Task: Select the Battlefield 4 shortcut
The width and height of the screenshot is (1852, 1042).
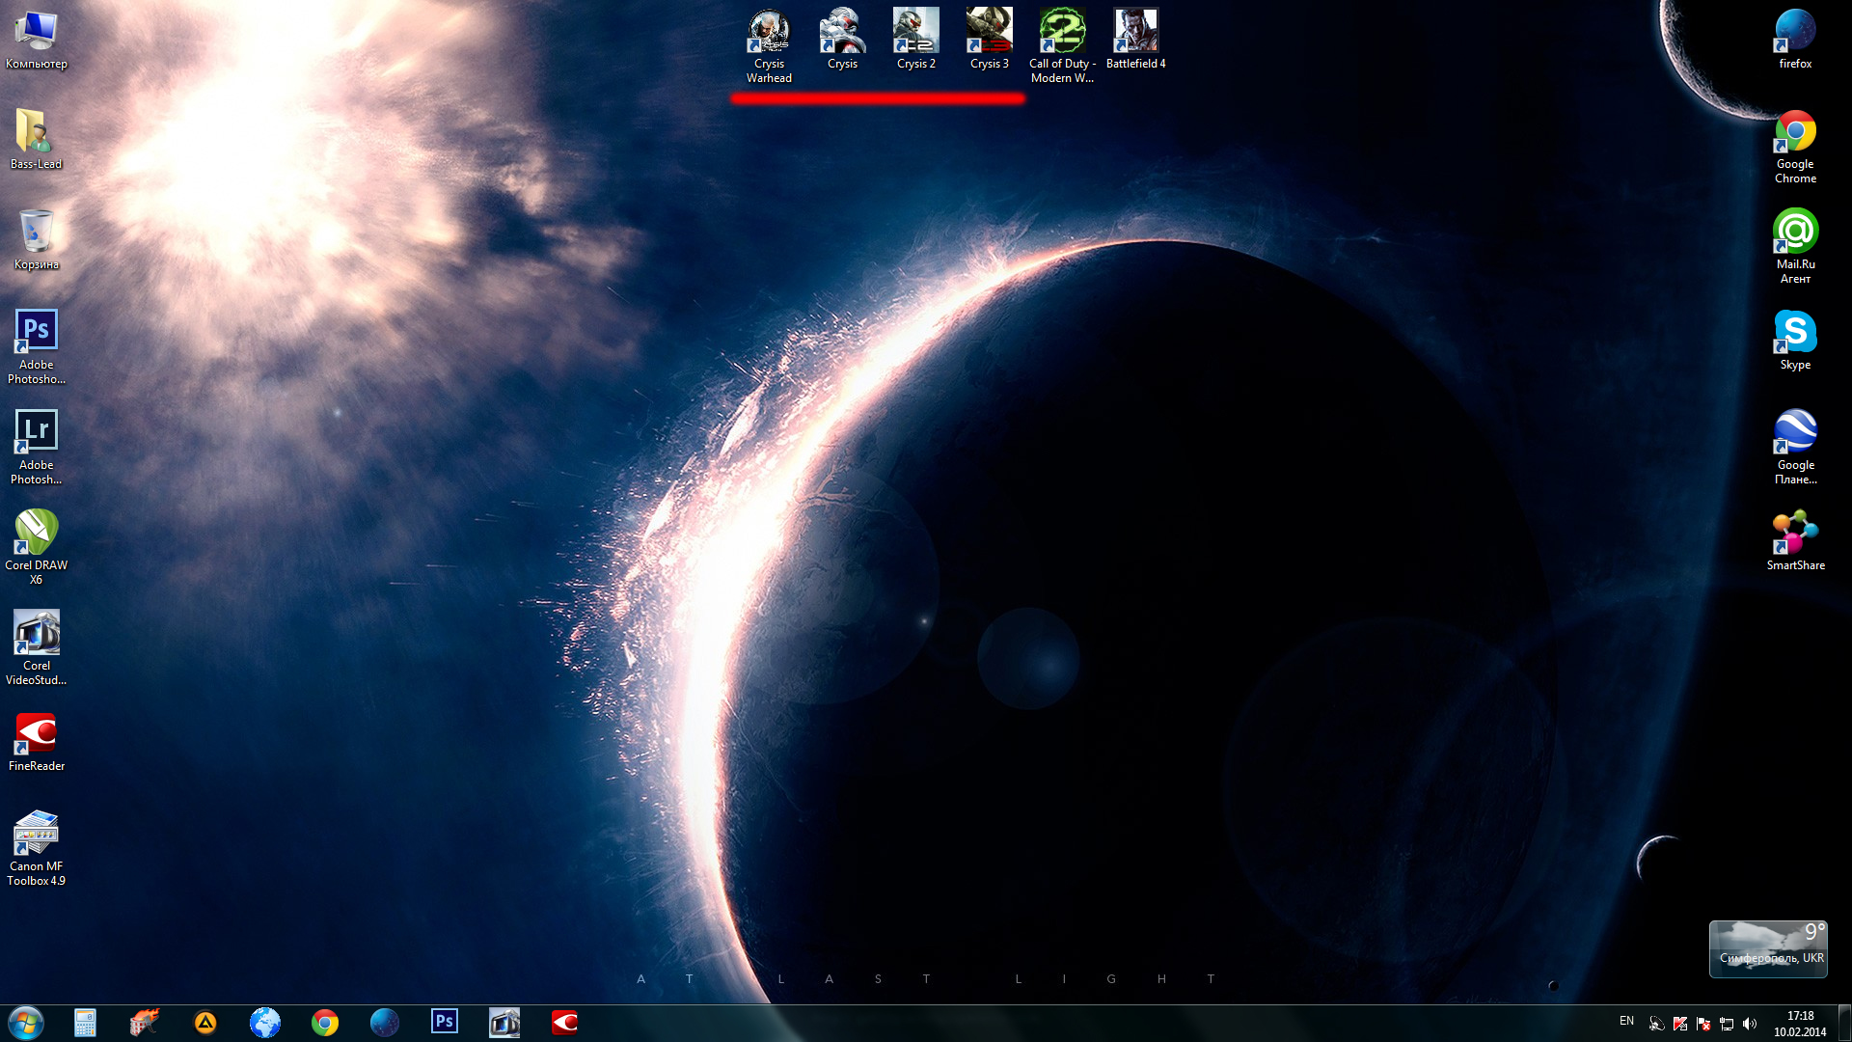Action: click(1135, 39)
